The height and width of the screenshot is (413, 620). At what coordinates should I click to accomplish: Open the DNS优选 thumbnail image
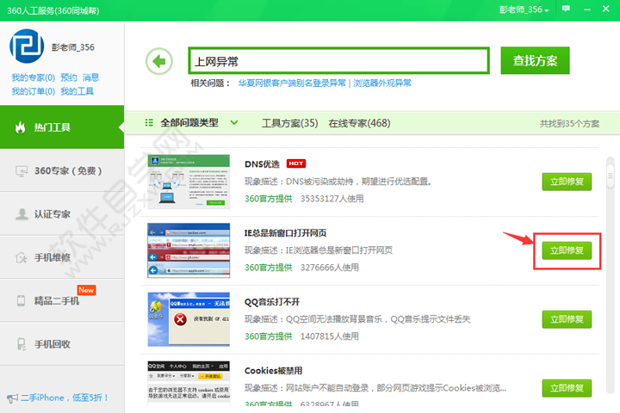click(189, 182)
